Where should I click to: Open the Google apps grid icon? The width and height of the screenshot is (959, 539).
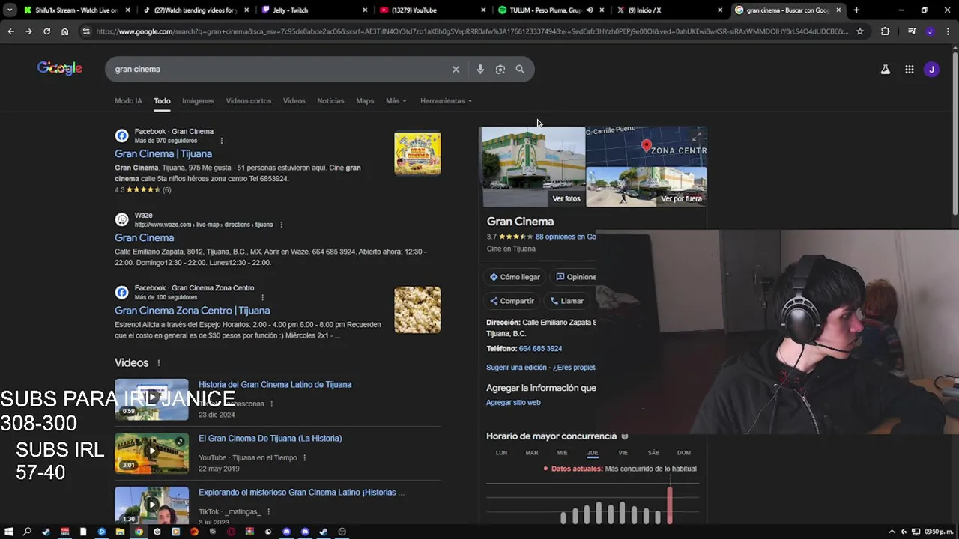tap(909, 70)
